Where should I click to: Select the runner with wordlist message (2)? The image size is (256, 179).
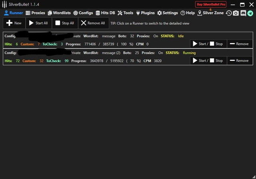pyautogui.click(x=128, y=57)
